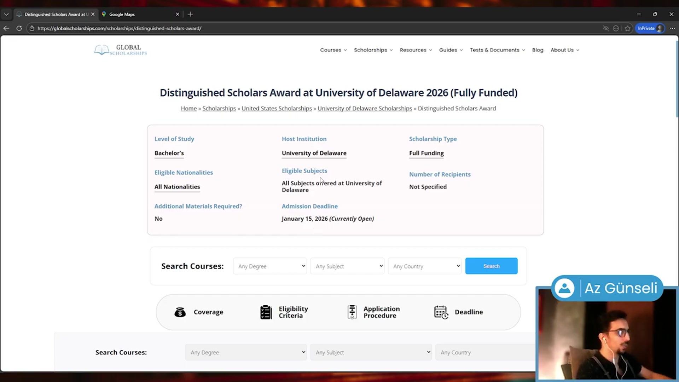Open browser options via the three-dot icon
Image resolution: width=679 pixels, height=382 pixels.
click(673, 28)
